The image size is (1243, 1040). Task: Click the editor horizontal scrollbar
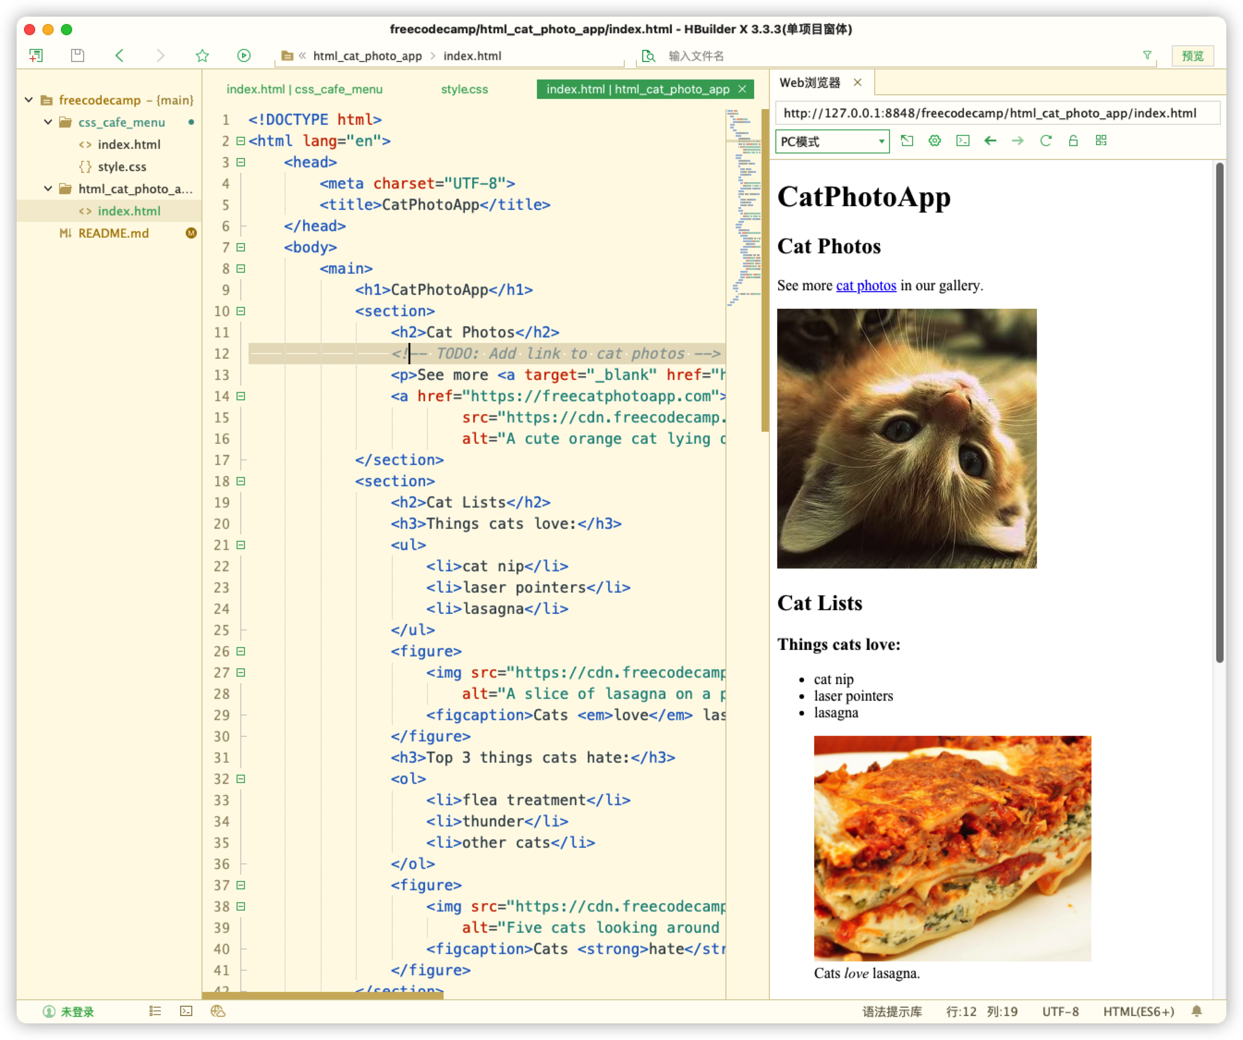point(323,996)
